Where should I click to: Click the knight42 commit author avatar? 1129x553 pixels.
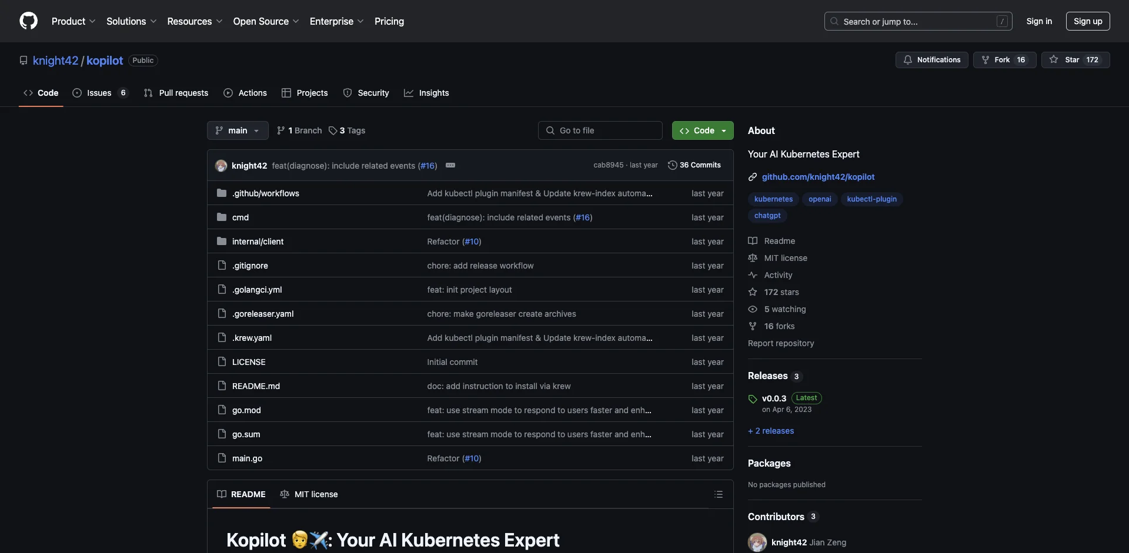[x=221, y=166]
